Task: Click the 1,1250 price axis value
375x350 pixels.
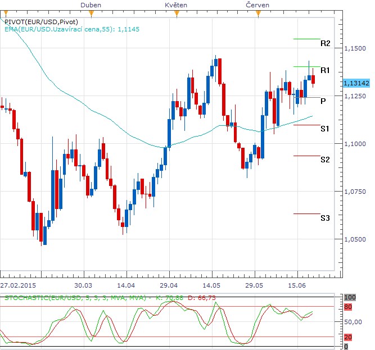Action: [355, 96]
